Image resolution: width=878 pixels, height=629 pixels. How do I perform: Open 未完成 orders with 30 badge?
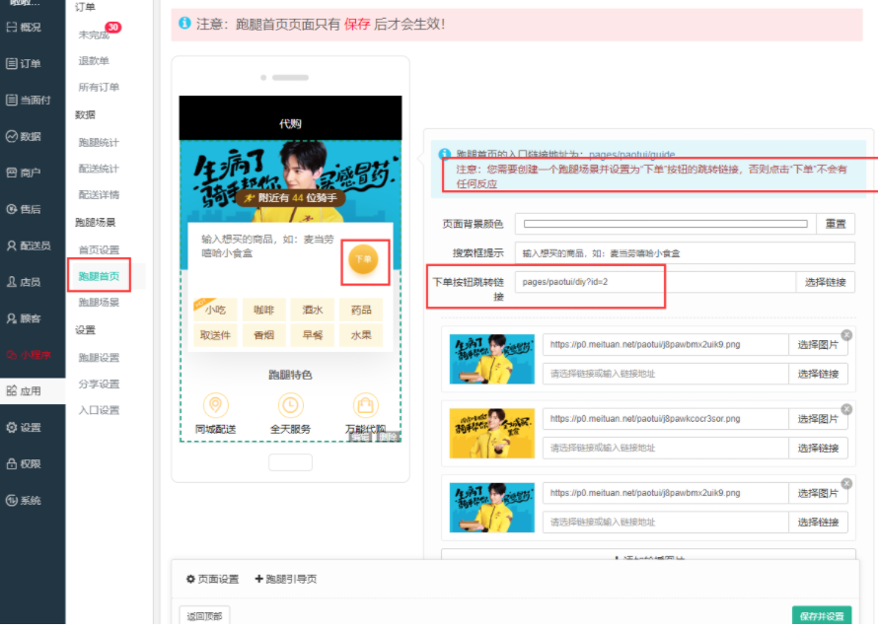(94, 35)
